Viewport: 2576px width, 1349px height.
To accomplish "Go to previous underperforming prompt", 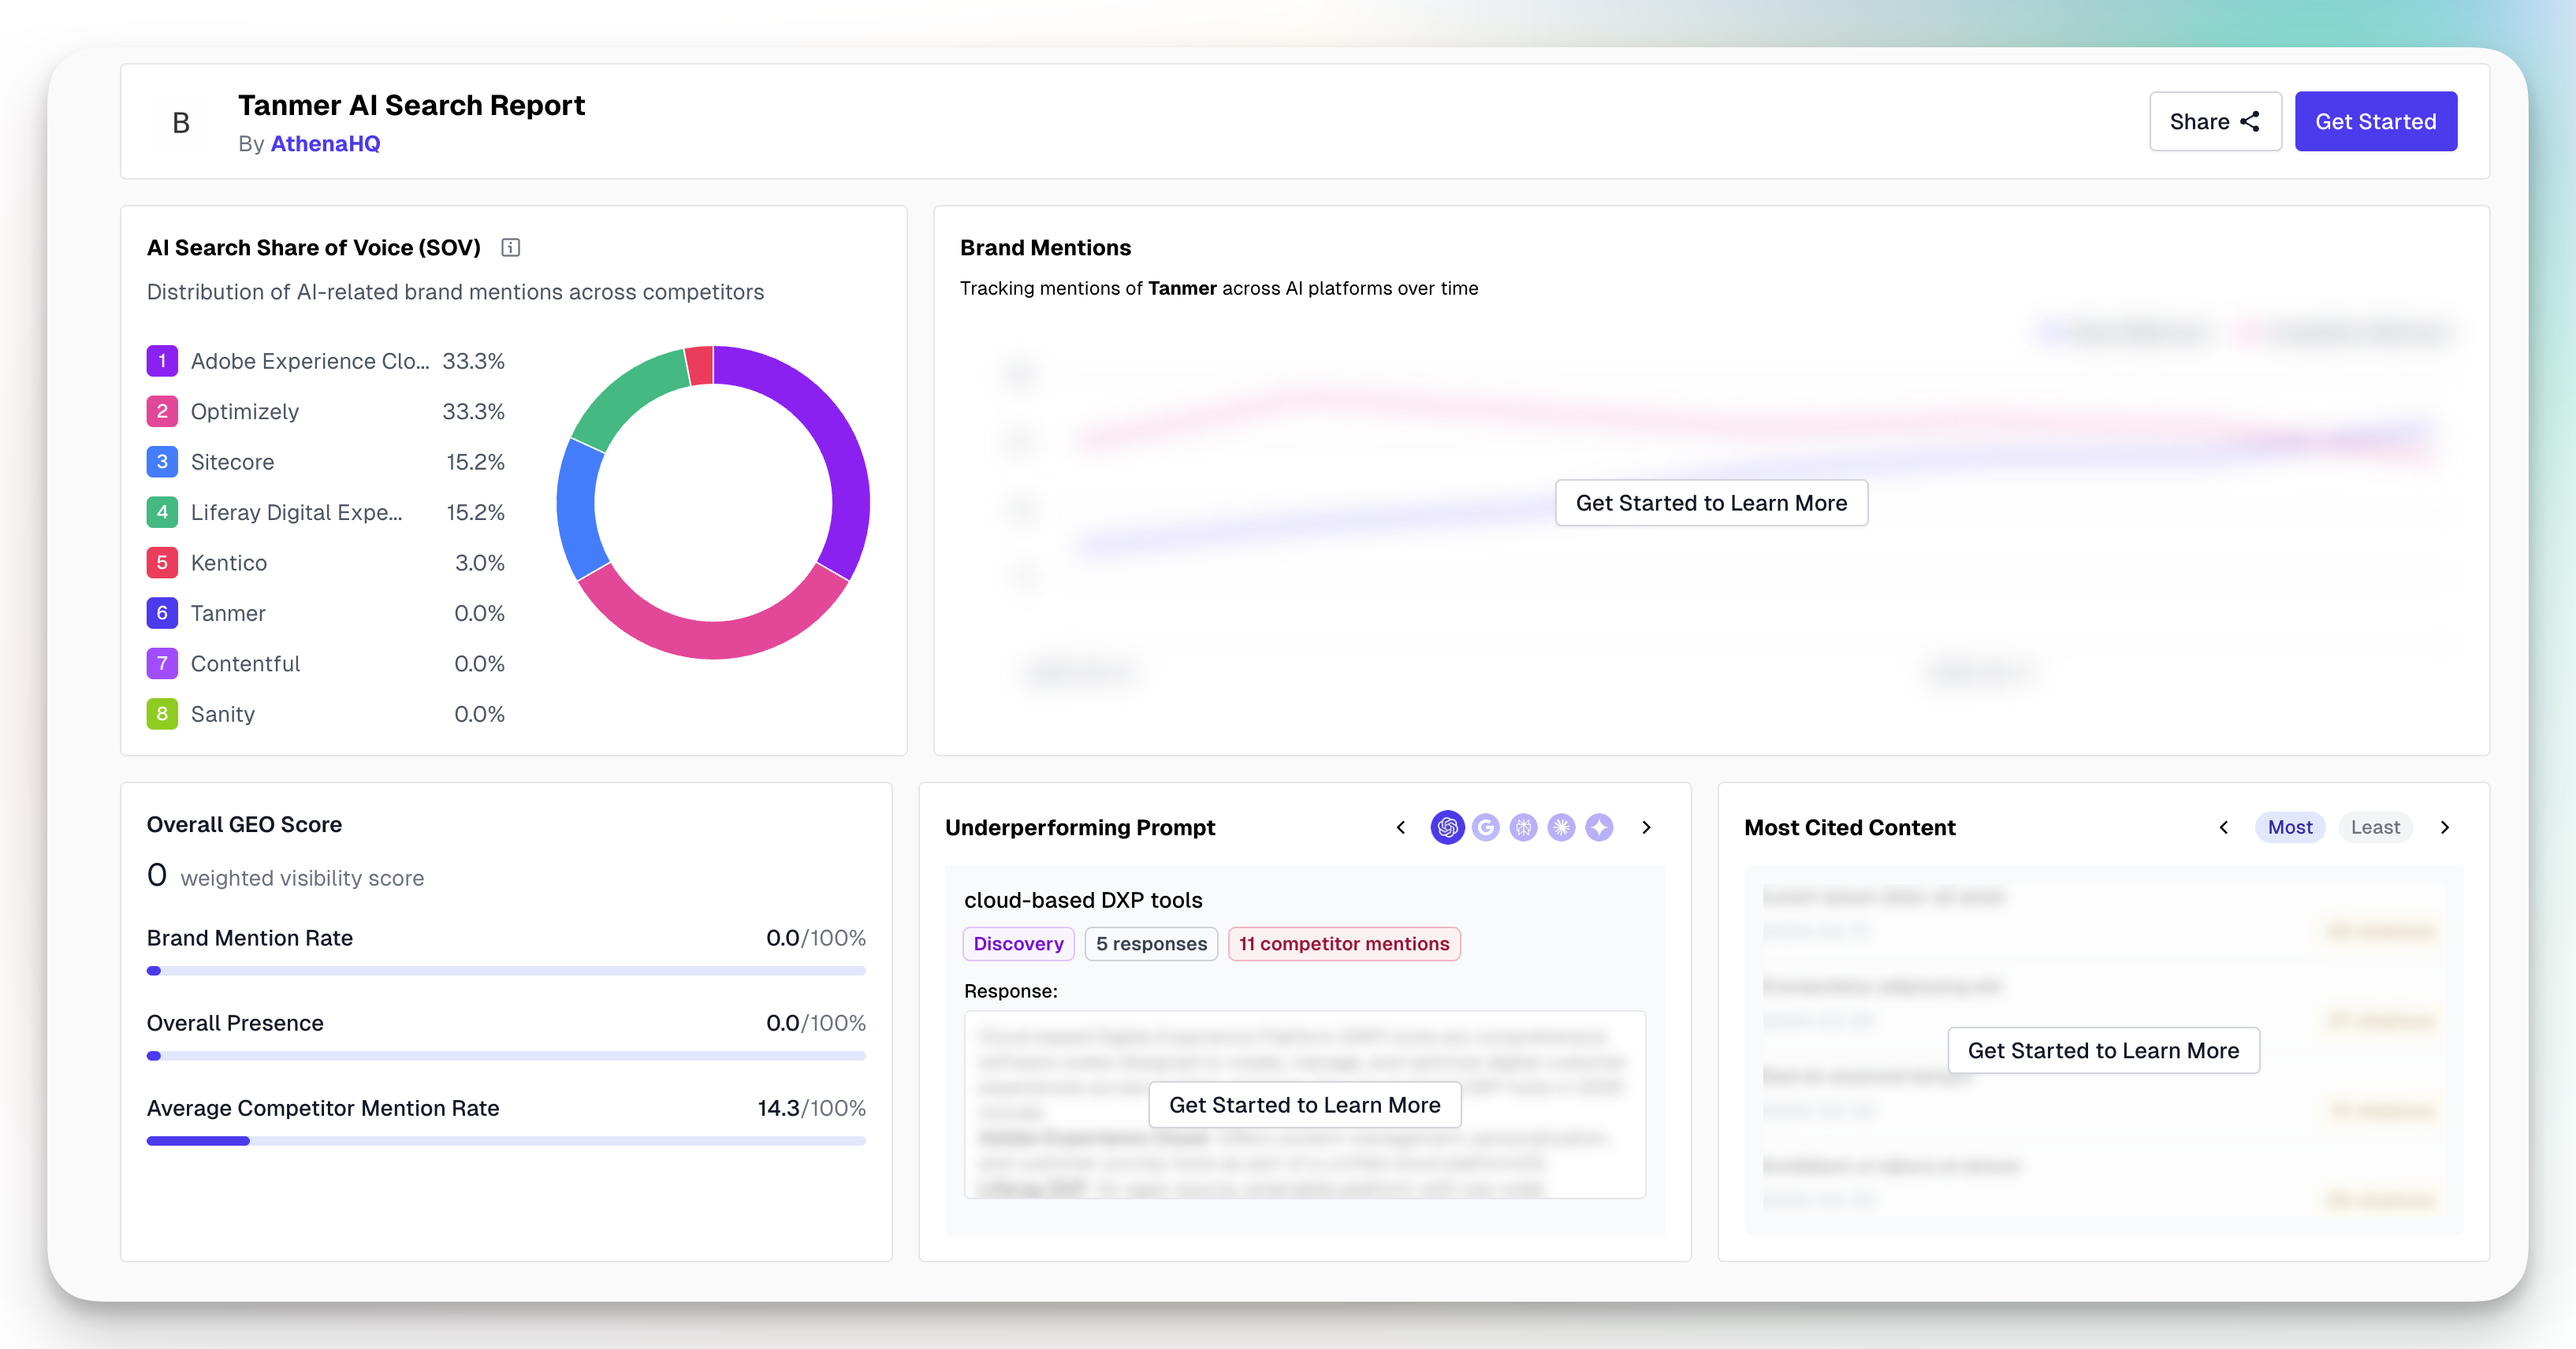I will 1400,827.
